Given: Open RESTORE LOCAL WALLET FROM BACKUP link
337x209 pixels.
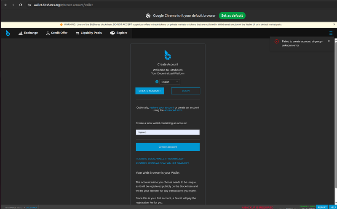Looking at the screenshot, I should coord(160,159).
